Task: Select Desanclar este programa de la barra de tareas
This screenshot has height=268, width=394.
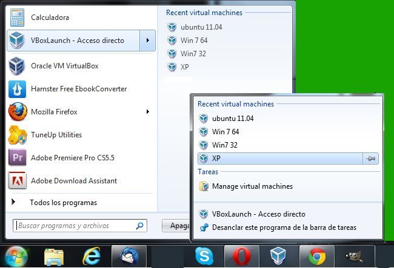Action: [288, 227]
